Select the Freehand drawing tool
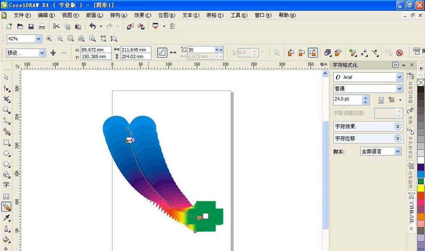This screenshot has width=425, height=251. coord(6,121)
